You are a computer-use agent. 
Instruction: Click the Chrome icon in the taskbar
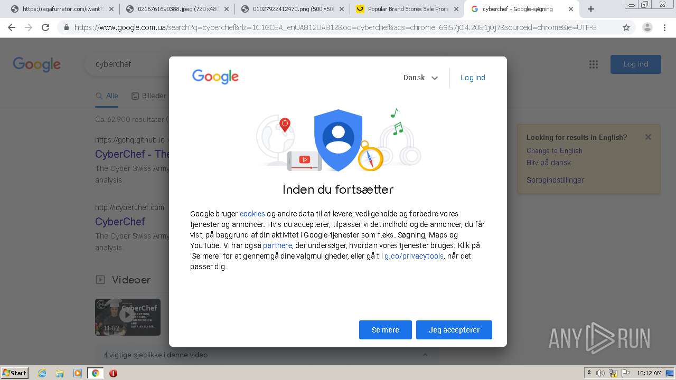tap(95, 373)
